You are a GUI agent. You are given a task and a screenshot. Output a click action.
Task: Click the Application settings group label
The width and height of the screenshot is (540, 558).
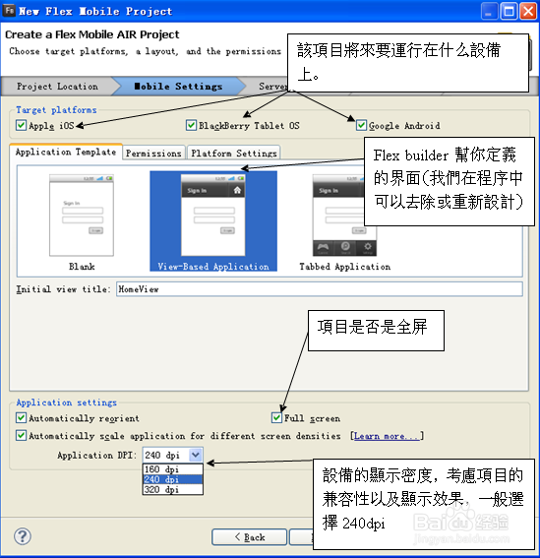point(67,403)
